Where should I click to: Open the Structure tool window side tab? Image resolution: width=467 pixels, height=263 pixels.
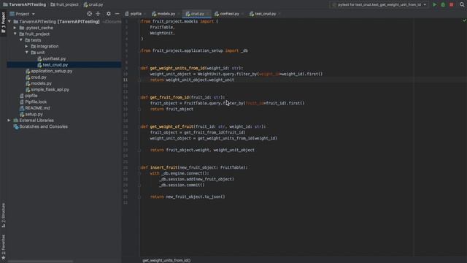click(x=3, y=216)
